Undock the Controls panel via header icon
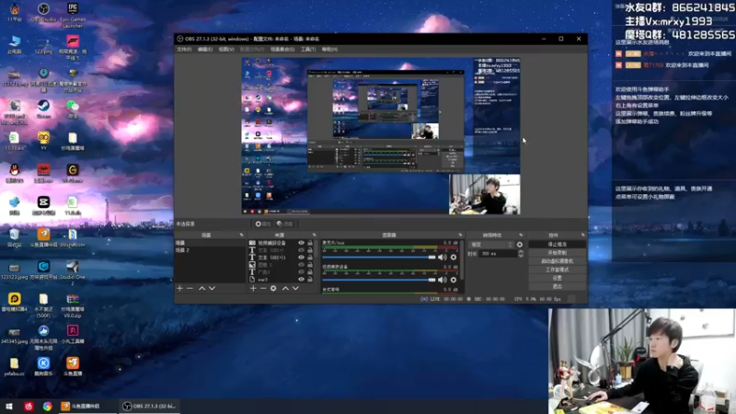The height and width of the screenshot is (414, 736). [x=583, y=235]
